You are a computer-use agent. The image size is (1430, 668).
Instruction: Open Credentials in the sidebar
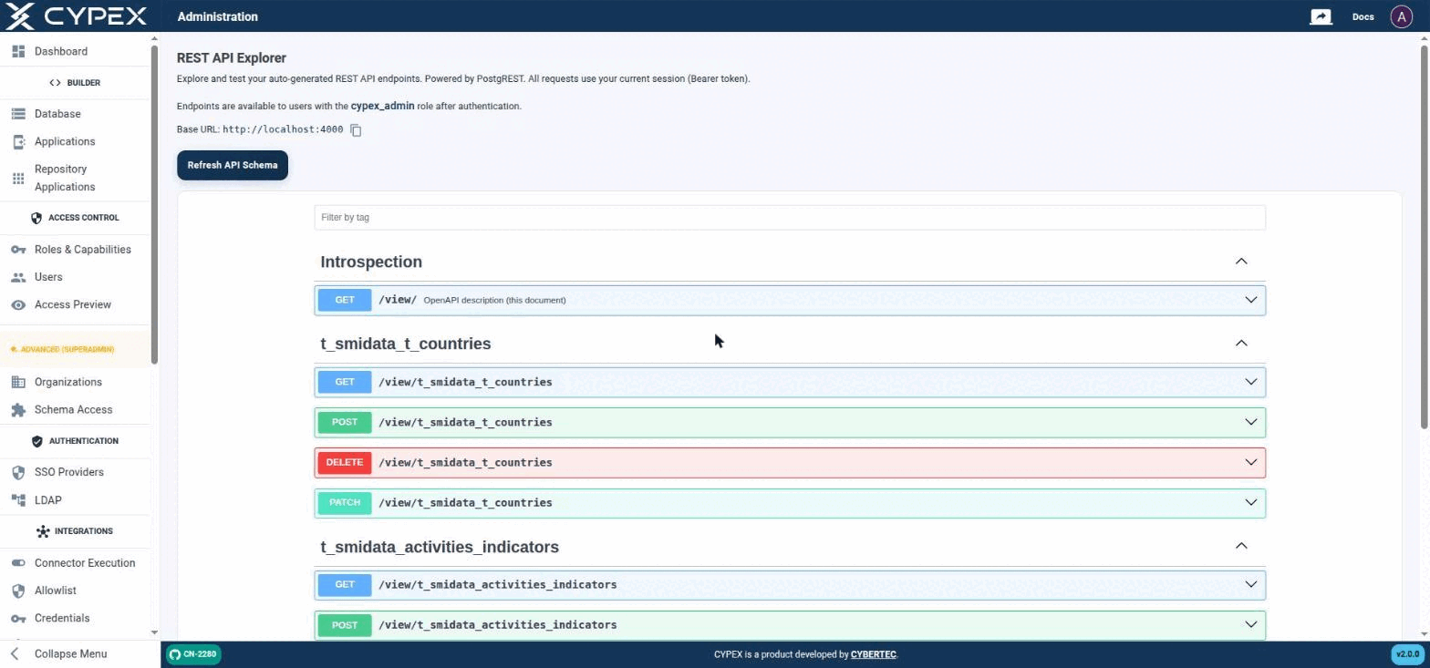click(x=62, y=618)
